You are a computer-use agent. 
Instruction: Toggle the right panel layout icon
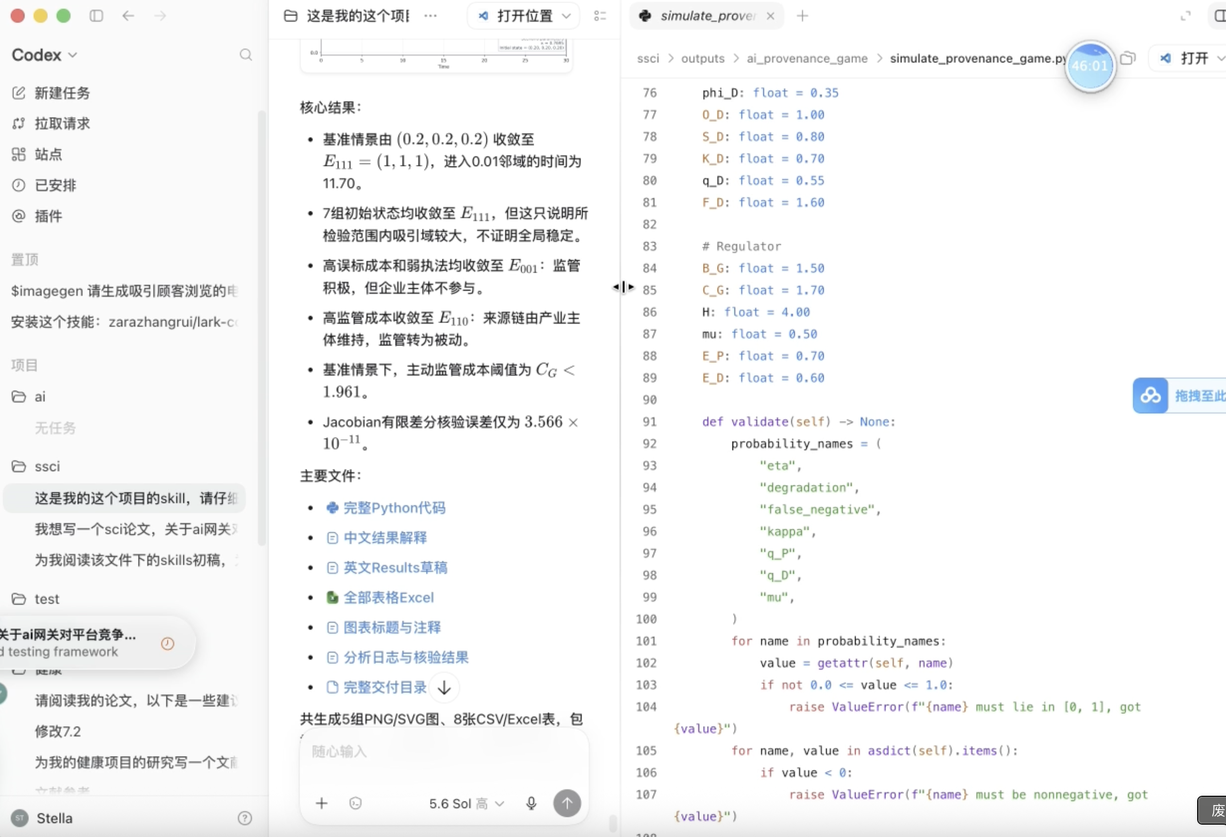point(1219,16)
